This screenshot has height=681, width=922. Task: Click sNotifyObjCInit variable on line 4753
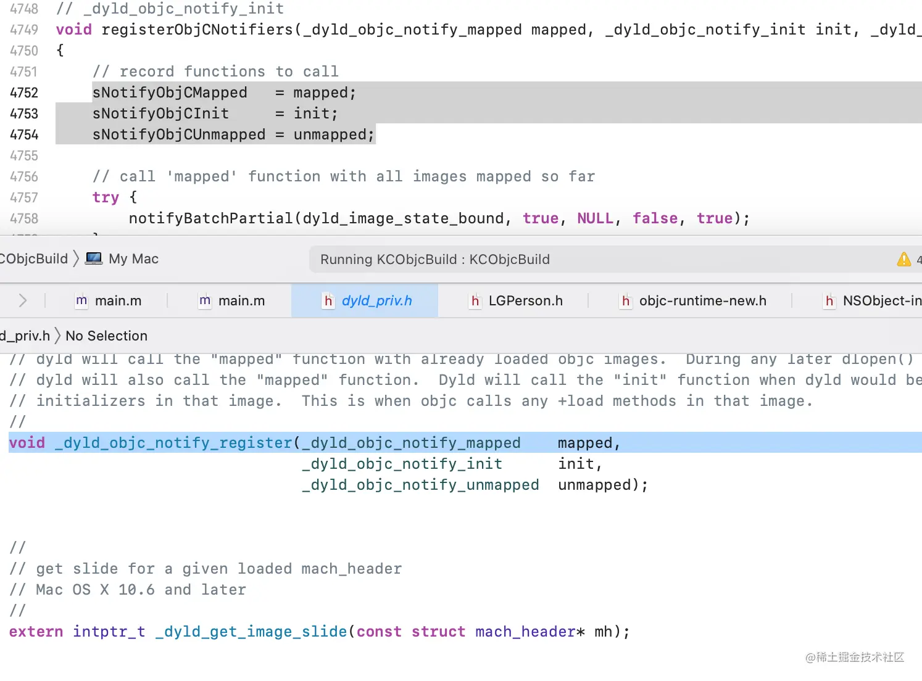pos(160,113)
